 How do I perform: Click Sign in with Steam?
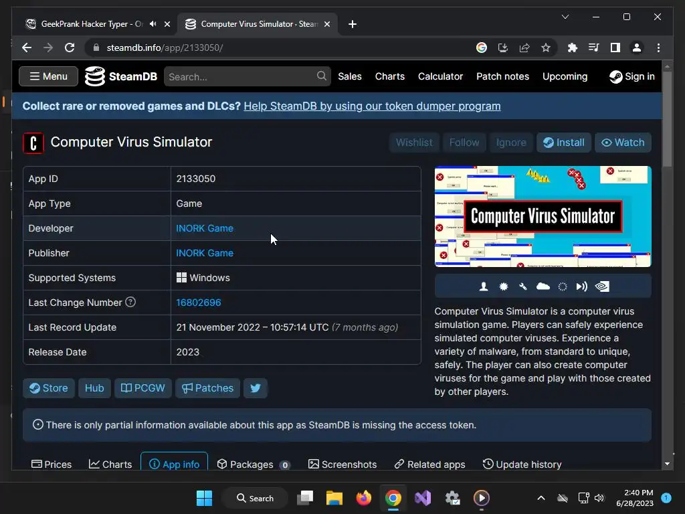tap(632, 76)
